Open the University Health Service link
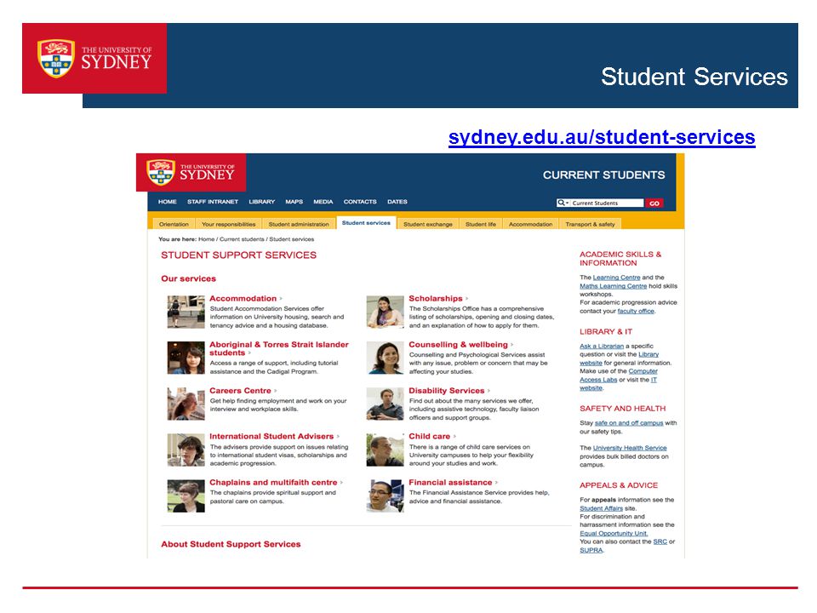817x613 pixels. pos(630,449)
